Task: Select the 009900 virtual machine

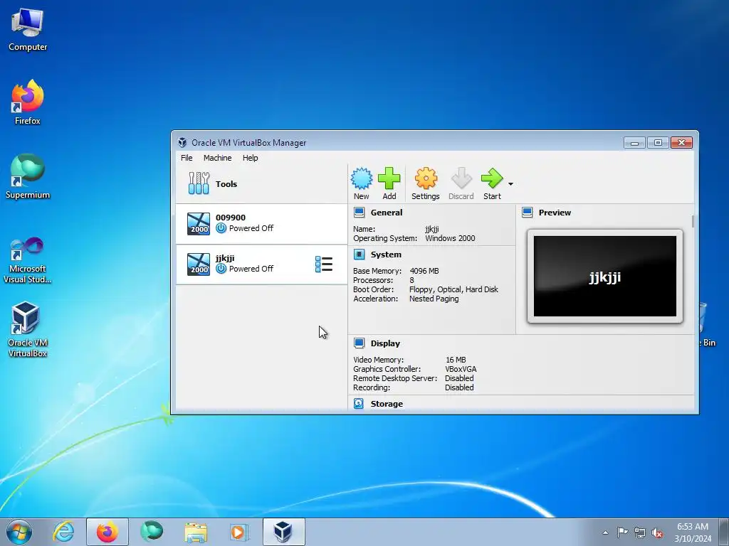Action: [x=261, y=224]
